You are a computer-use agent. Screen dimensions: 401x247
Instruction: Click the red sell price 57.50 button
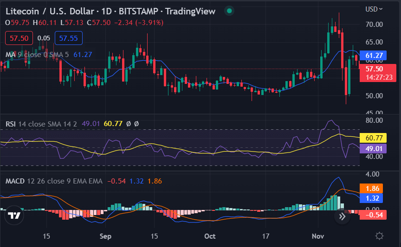[19, 38]
